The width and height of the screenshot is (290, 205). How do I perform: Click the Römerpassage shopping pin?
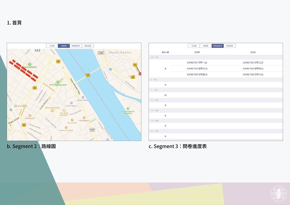tap(52, 111)
